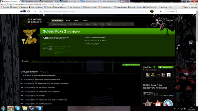Image resolution: width=198 pixels, height=111 pixels.
Task: Switch to the FNAF 2 navigation tab
Action: (x=76, y=20)
